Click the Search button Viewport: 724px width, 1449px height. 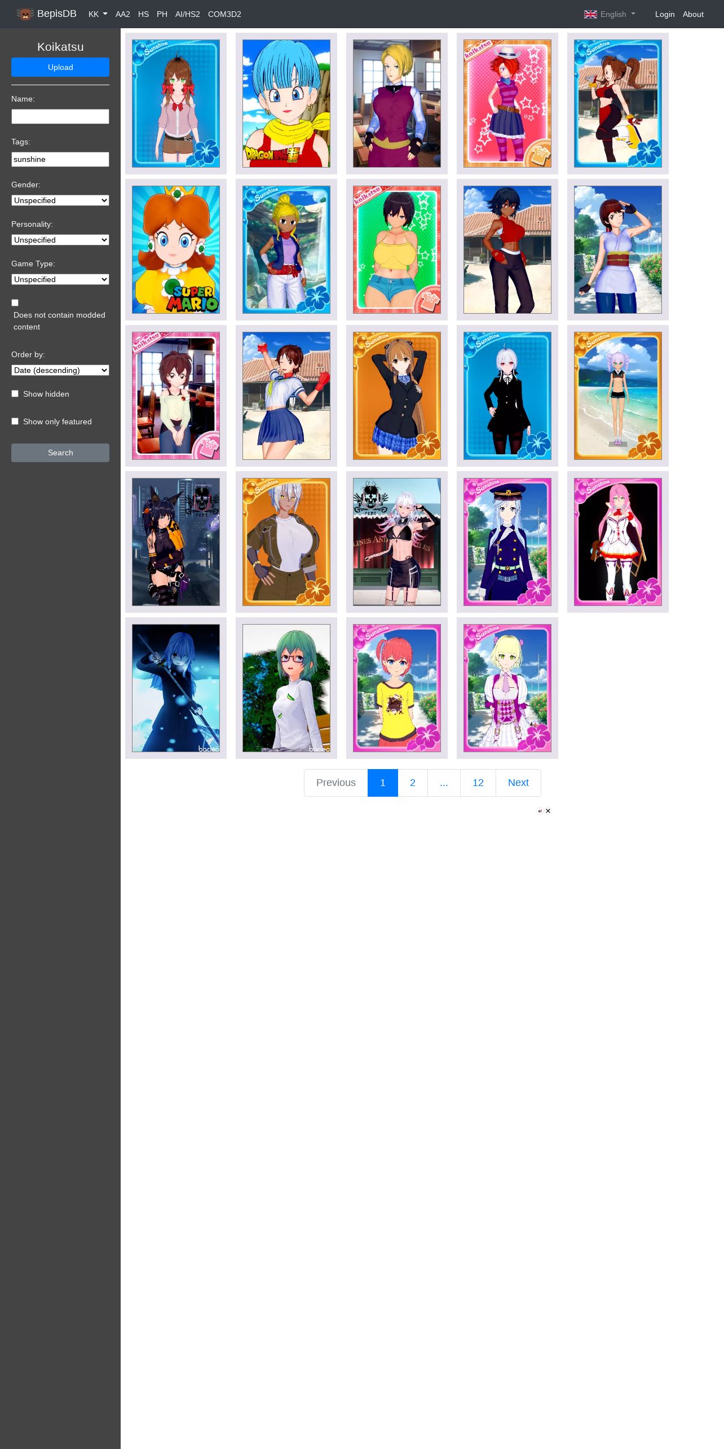coord(60,453)
